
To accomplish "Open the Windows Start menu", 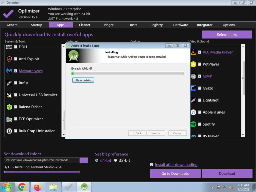I will point(7,187).
